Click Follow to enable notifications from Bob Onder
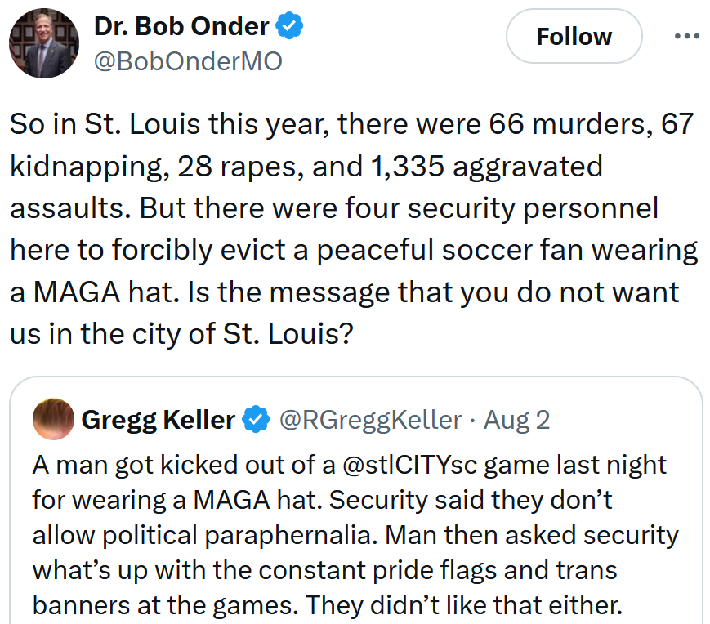The image size is (710, 624). (574, 36)
